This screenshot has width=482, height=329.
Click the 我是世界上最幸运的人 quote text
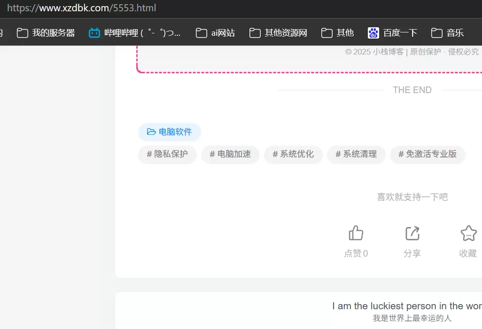(412, 318)
